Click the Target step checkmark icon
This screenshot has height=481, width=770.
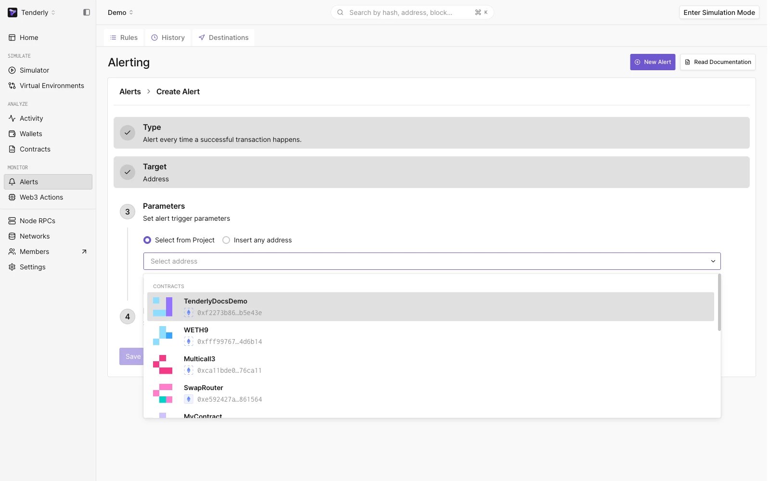[128, 172]
